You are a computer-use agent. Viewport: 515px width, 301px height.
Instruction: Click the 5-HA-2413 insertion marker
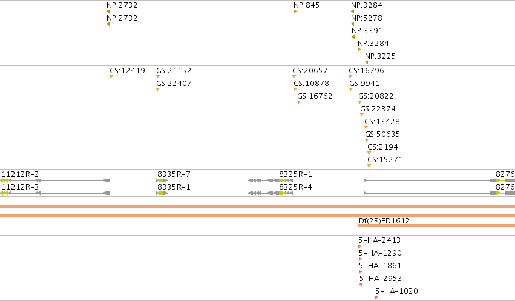pos(360,246)
